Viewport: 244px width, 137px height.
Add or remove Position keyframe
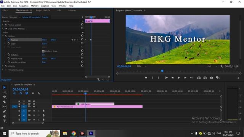pyautogui.click(x=75, y=40)
